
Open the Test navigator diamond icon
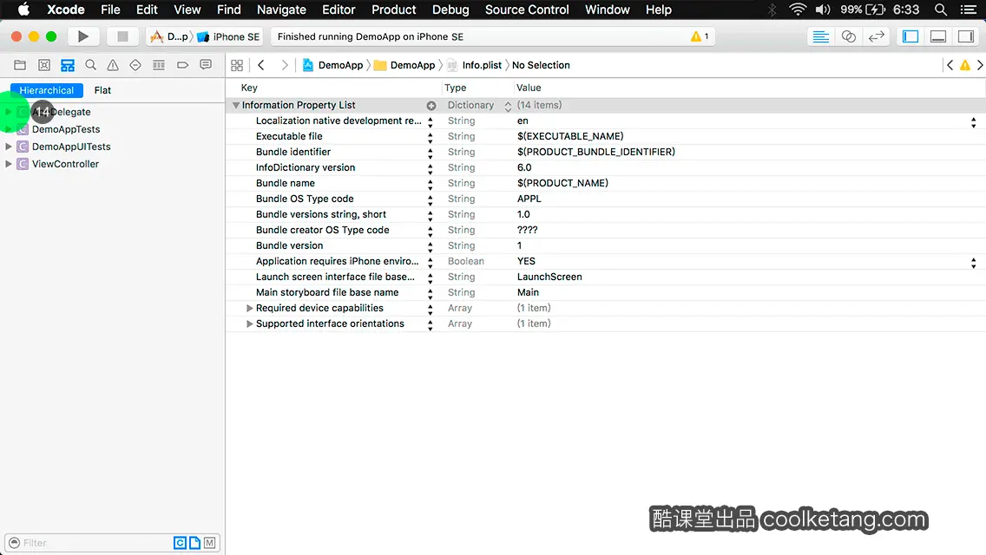coord(135,65)
